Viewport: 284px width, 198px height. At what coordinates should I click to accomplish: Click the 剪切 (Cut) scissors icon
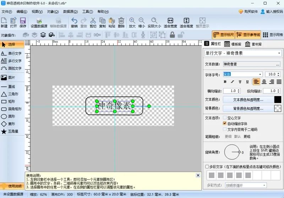93,22
